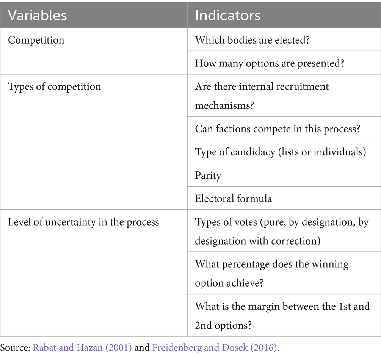Click the Parity indicator cell
Viewport: 381px width, 356px height.
[x=284, y=175]
